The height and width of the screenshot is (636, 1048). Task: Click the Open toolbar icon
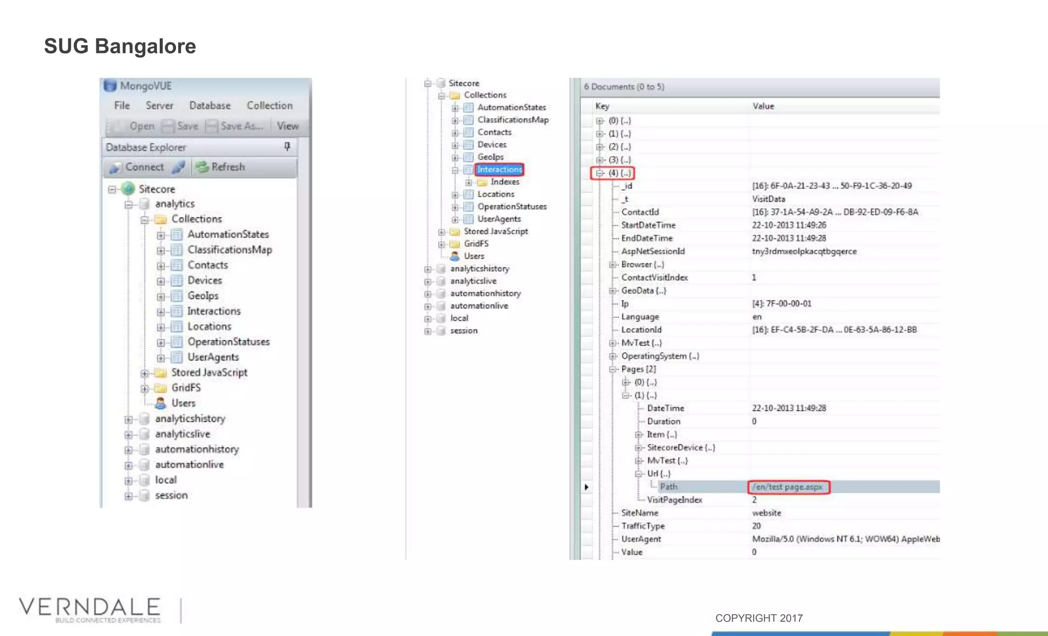(x=118, y=126)
